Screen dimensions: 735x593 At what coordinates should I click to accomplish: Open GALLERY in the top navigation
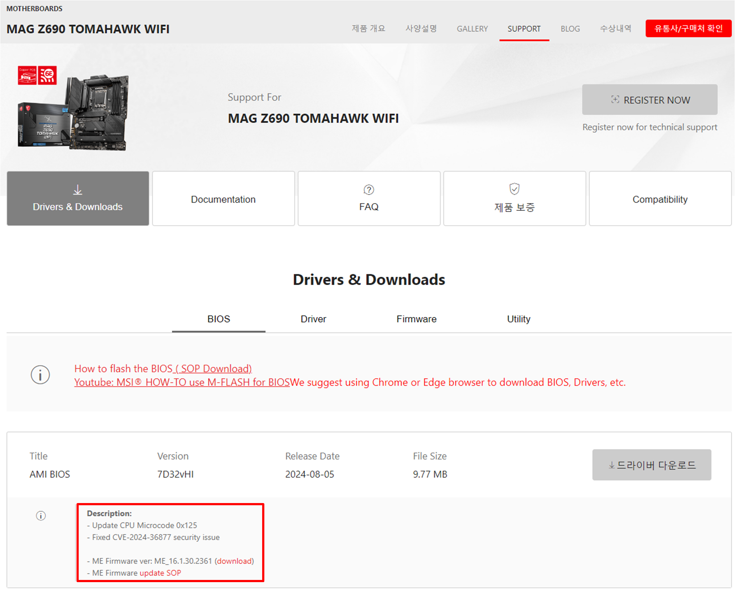472,29
